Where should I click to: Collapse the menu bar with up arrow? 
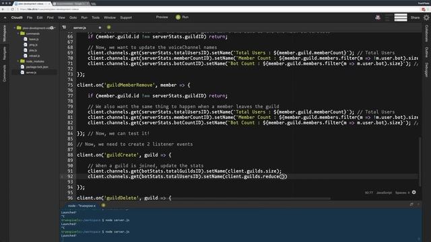point(5,17)
